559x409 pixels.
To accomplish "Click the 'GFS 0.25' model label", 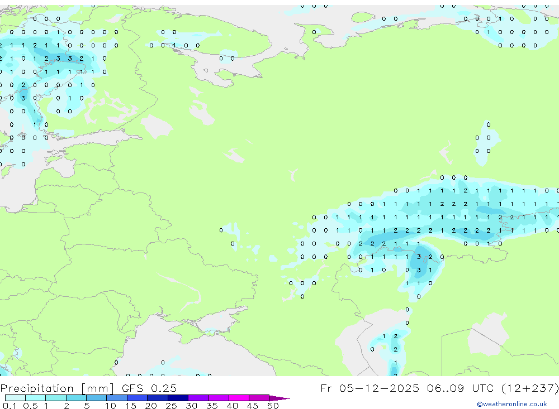I will pos(149,388).
